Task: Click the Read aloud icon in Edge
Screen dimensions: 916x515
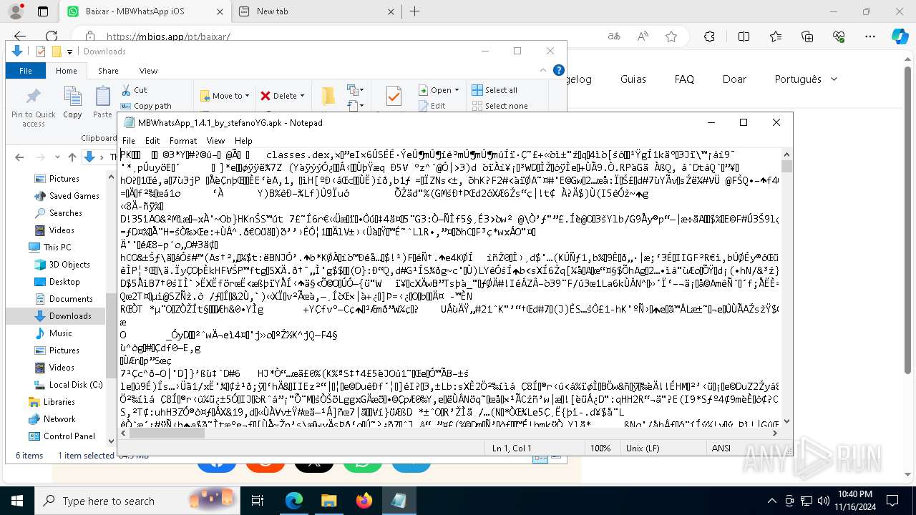Action: (x=643, y=36)
